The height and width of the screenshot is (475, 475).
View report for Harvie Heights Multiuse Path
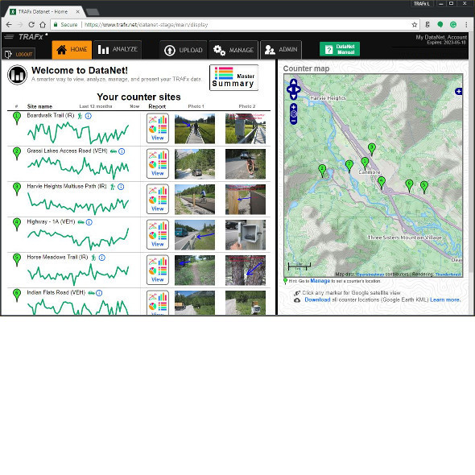[x=158, y=199]
